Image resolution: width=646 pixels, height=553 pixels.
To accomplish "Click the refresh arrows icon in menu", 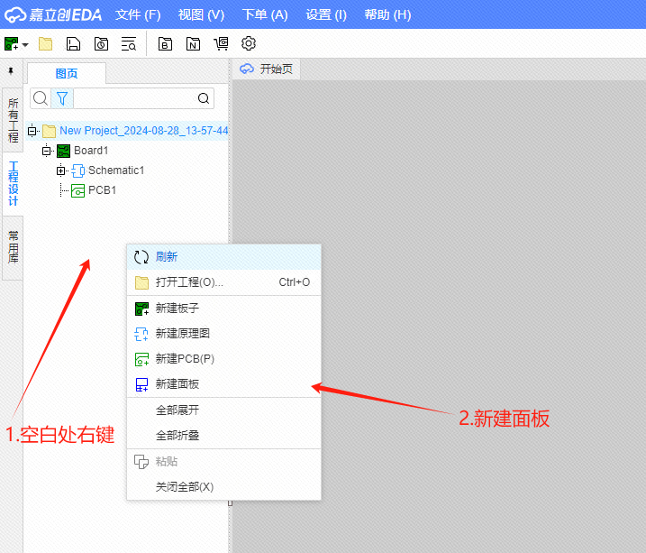I will [x=141, y=257].
